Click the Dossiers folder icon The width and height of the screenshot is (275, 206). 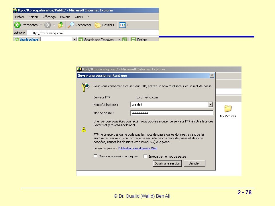[x=98, y=25]
